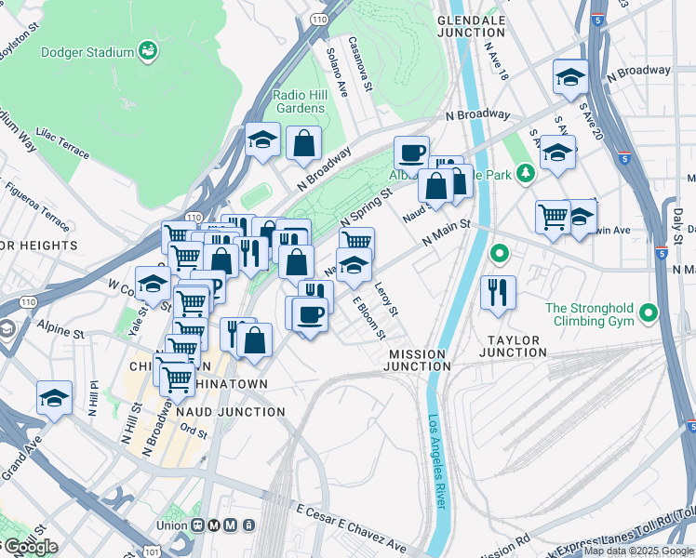Screen dimensions: 696x558
Task: Select the coffee cup marker near E Bloom St
Action: (310, 316)
